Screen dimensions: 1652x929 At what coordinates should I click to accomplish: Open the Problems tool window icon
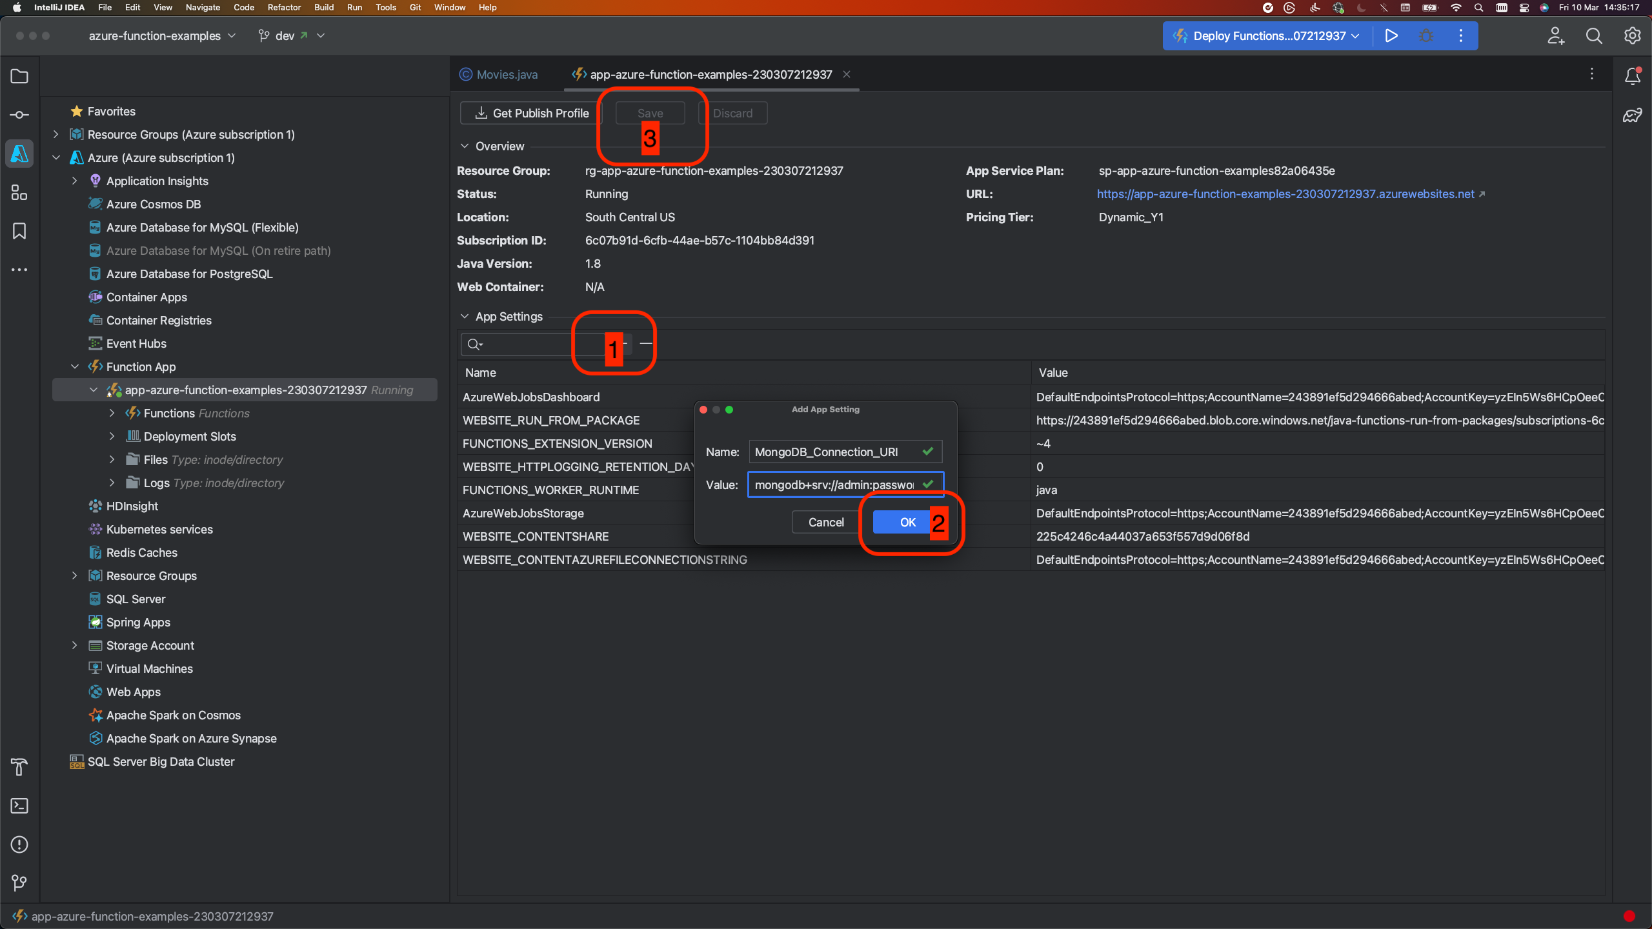pos(19,844)
